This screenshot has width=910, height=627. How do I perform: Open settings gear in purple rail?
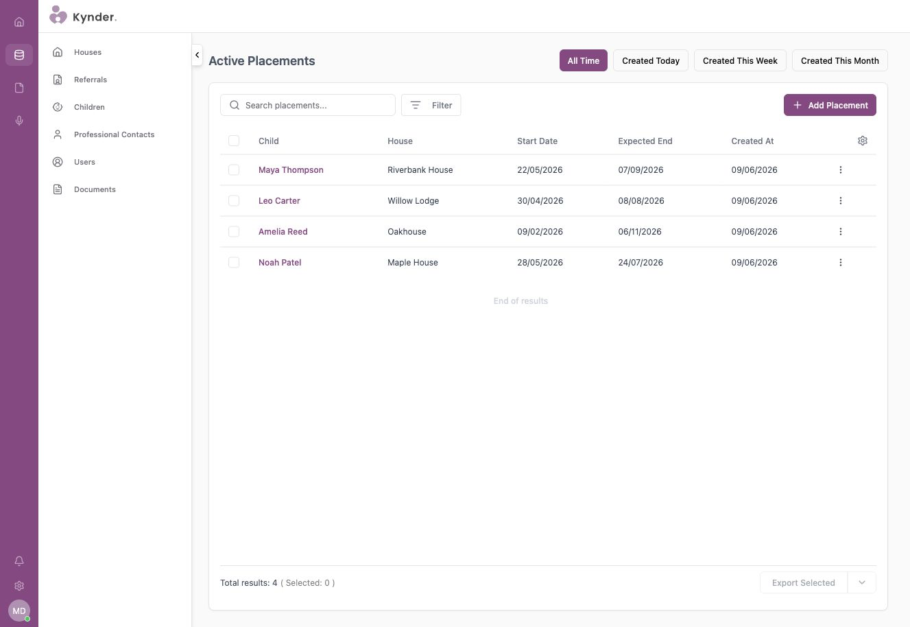pos(19,586)
